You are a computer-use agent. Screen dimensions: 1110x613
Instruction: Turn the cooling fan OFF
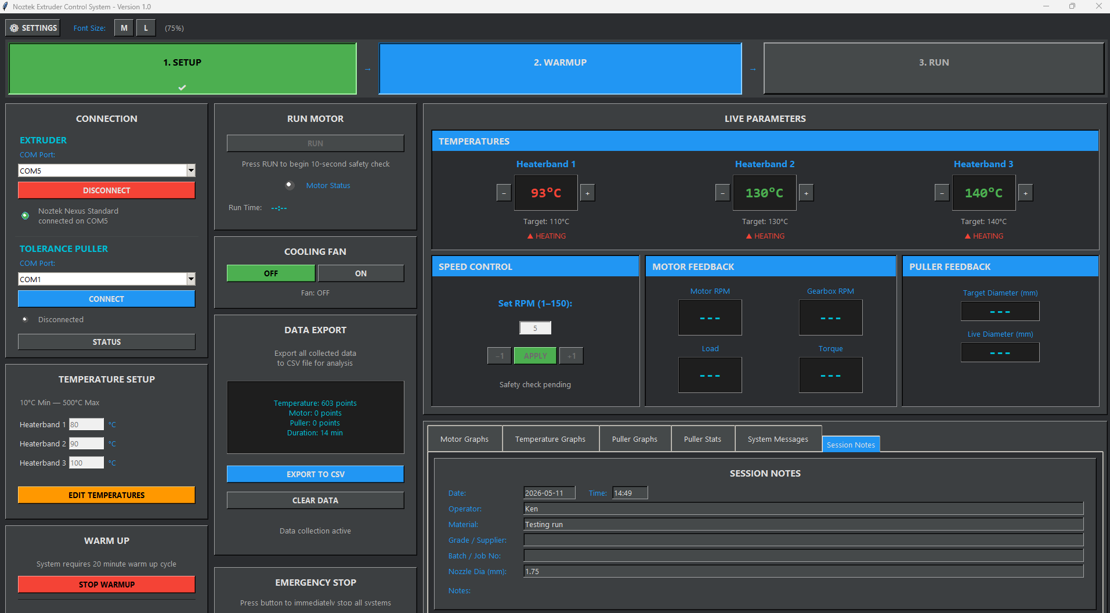click(271, 273)
